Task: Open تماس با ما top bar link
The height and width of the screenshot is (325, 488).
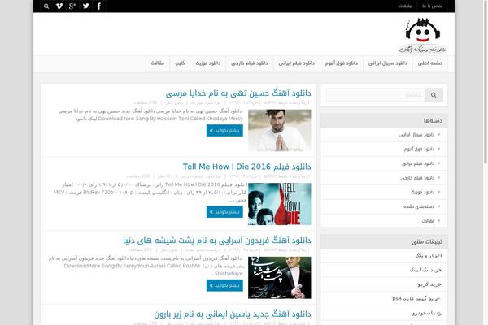Action: (432, 6)
